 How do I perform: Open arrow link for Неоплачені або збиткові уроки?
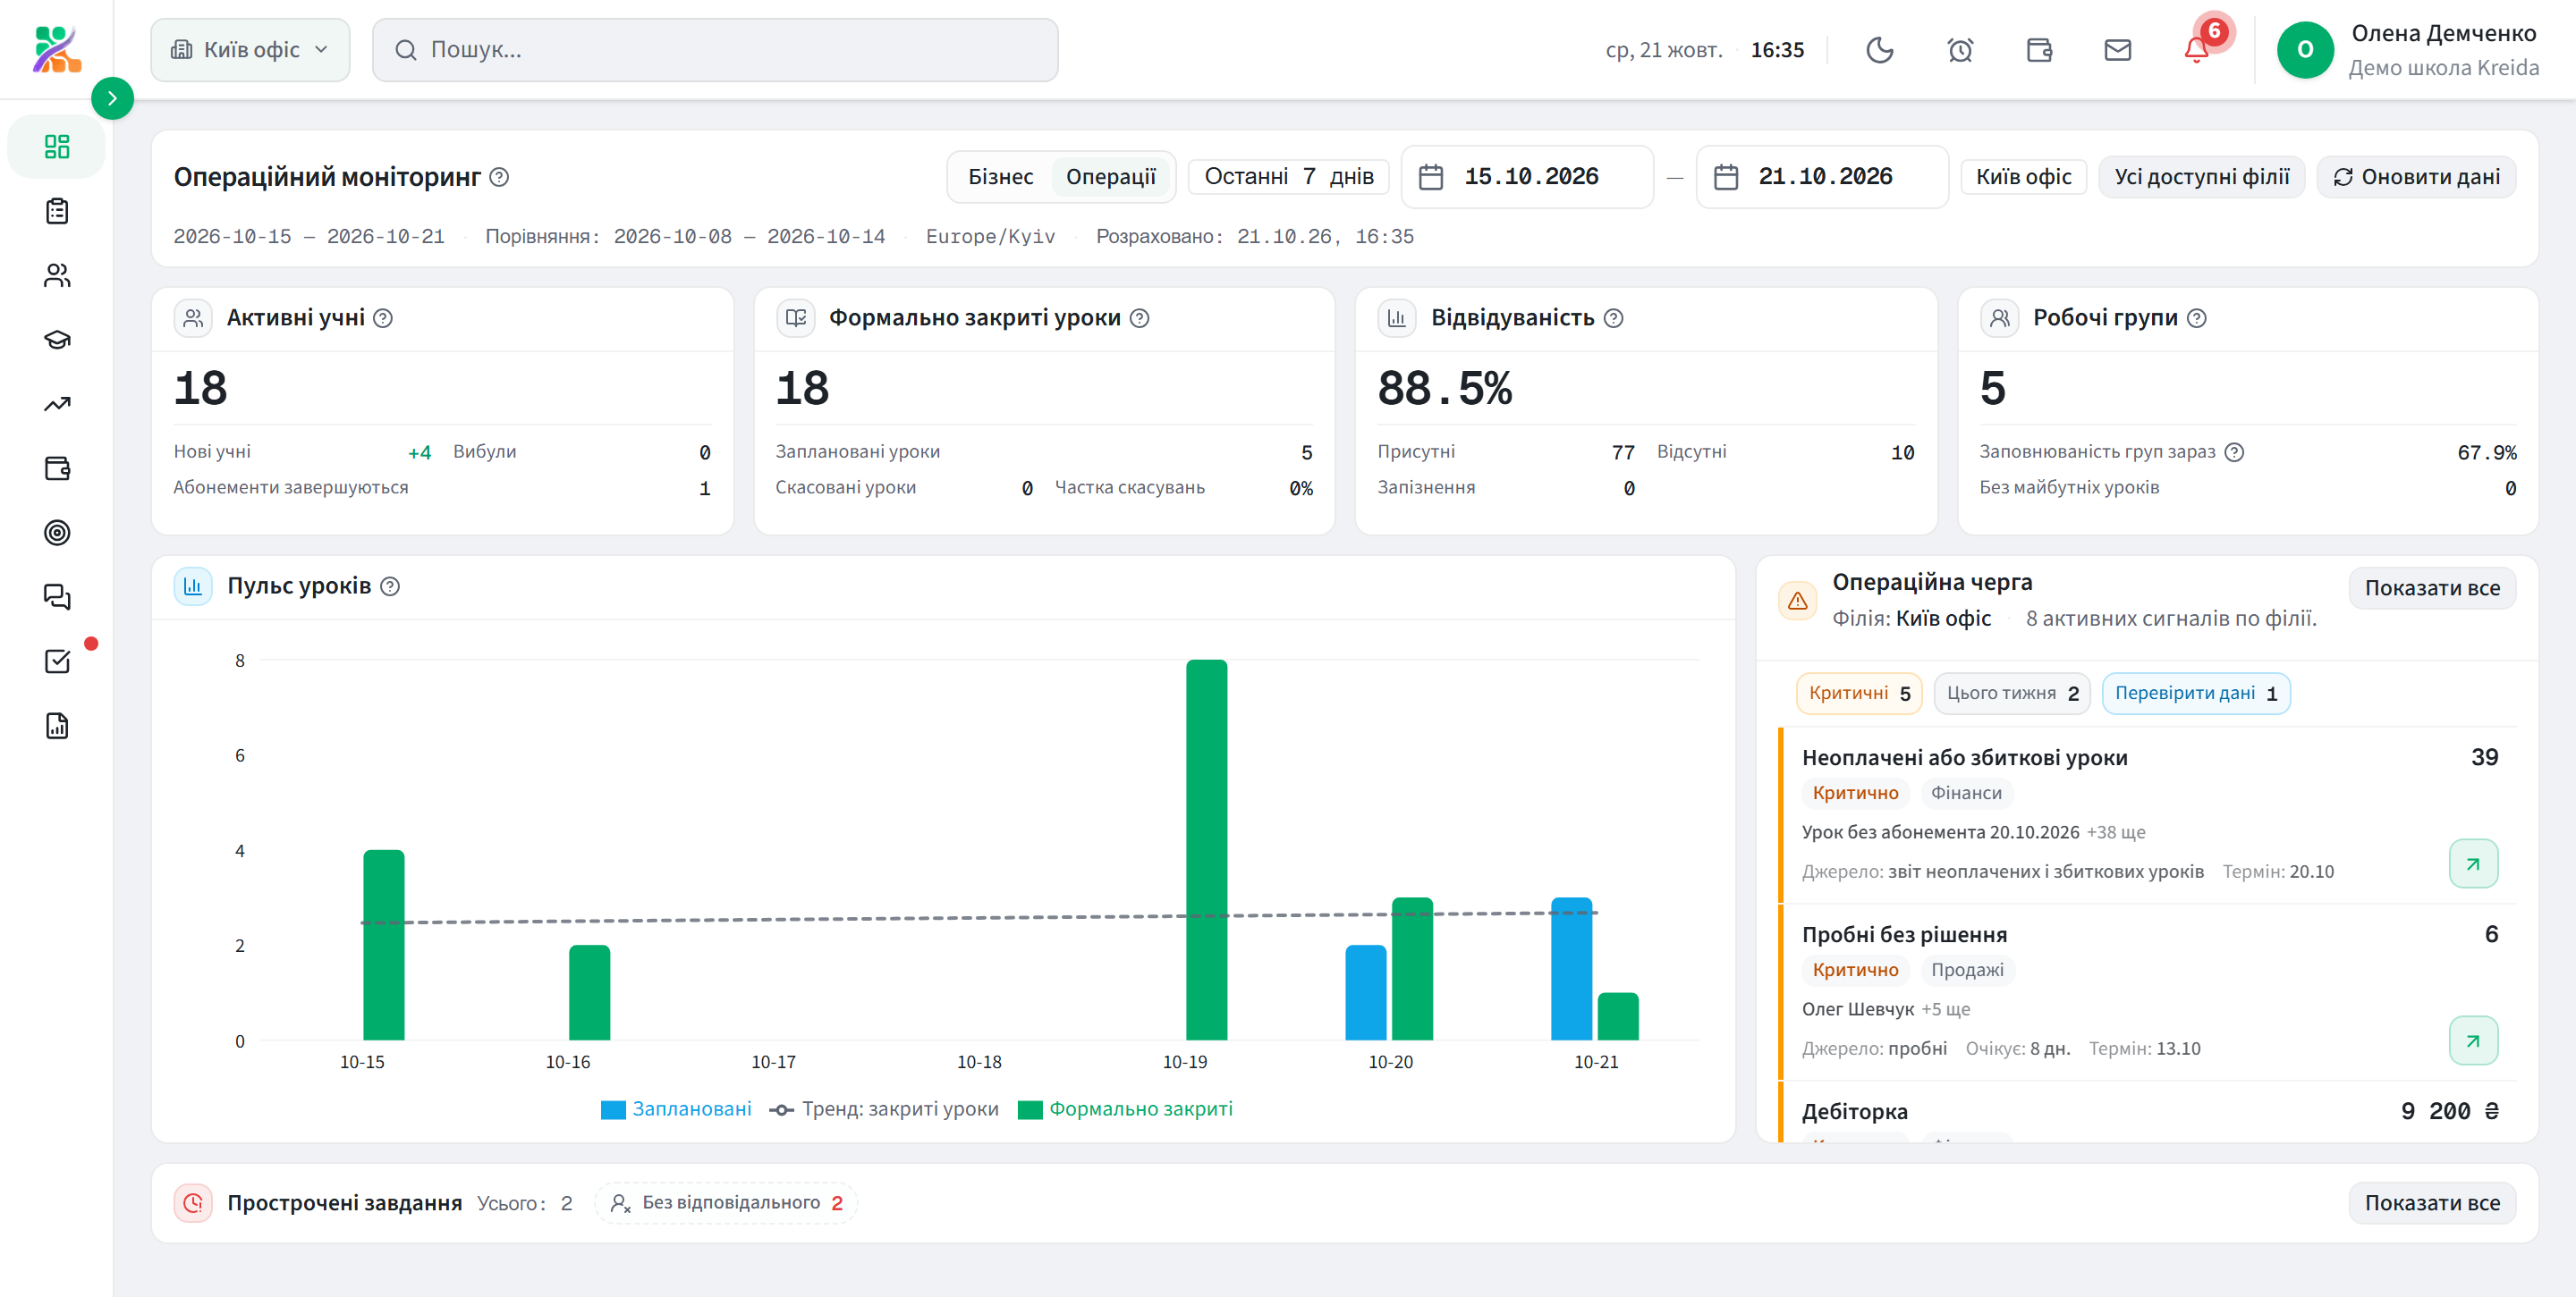[x=2473, y=863]
